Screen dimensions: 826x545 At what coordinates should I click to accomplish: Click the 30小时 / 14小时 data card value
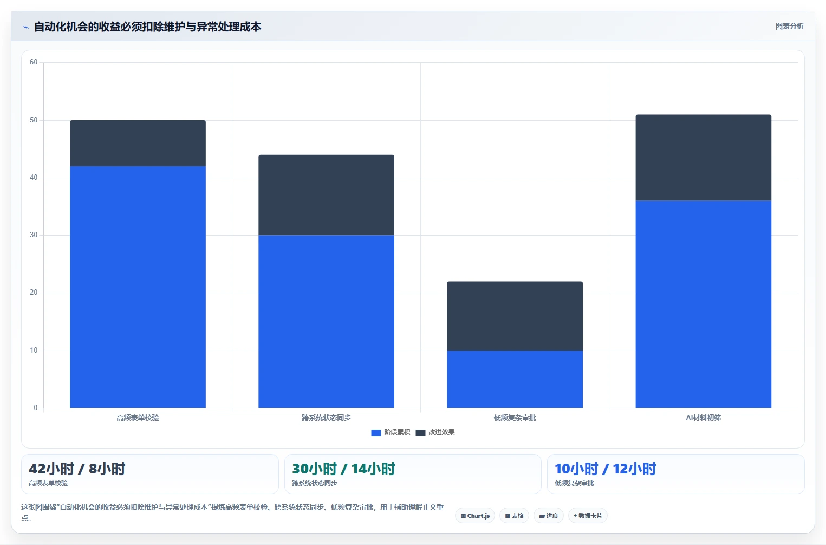tap(343, 469)
